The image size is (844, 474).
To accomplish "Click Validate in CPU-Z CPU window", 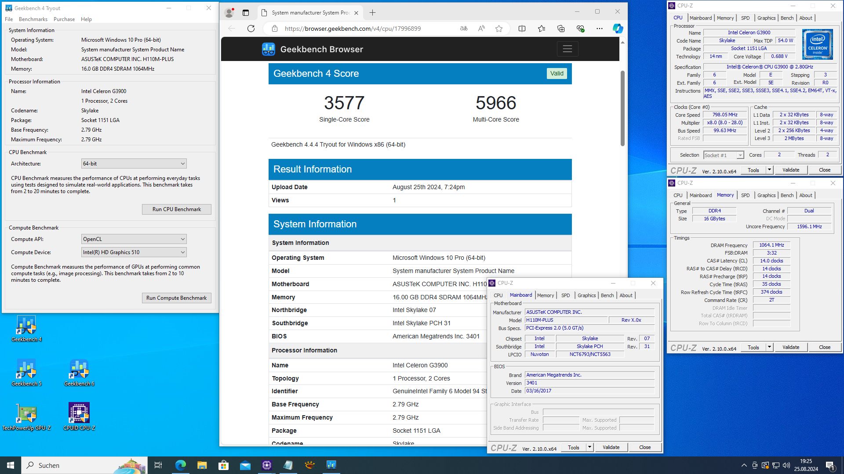I will click(x=791, y=170).
